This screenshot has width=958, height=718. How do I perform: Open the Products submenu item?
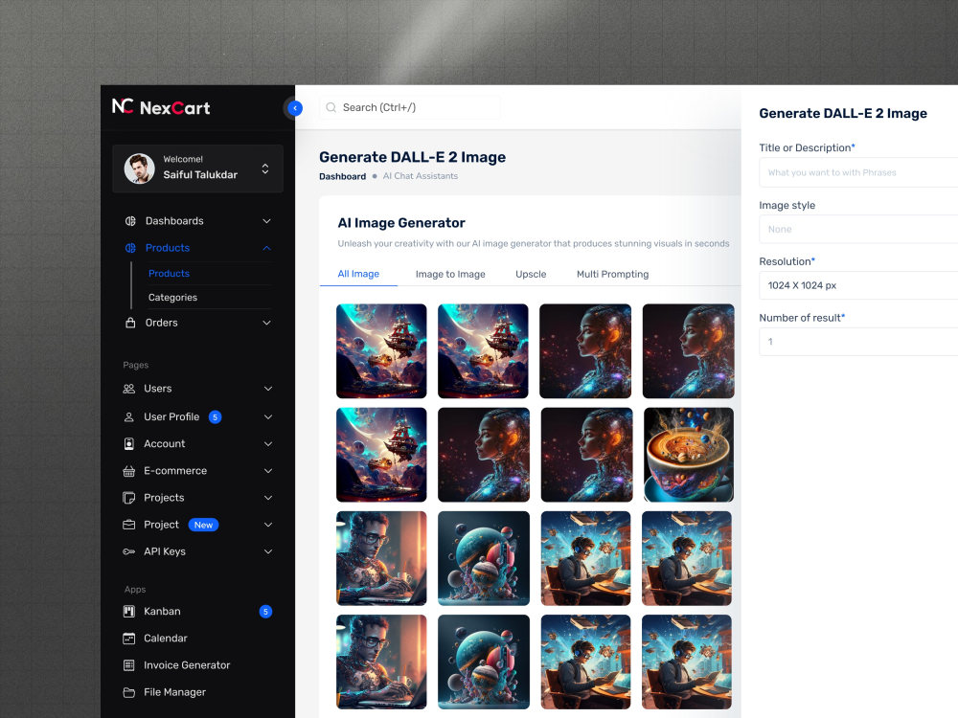tap(169, 274)
